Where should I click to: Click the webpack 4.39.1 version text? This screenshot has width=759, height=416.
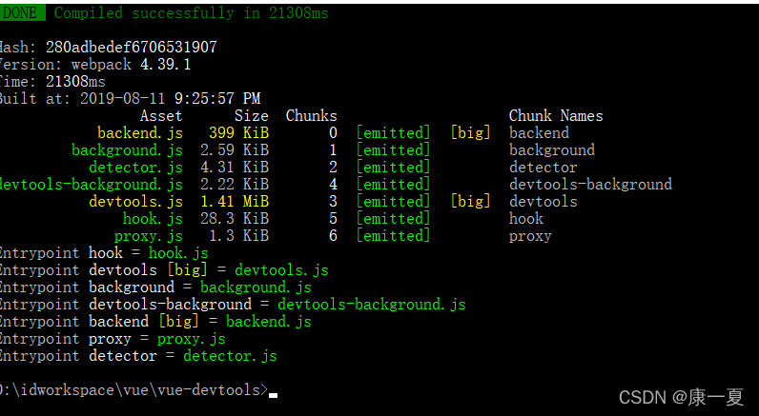tap(131, 65)
